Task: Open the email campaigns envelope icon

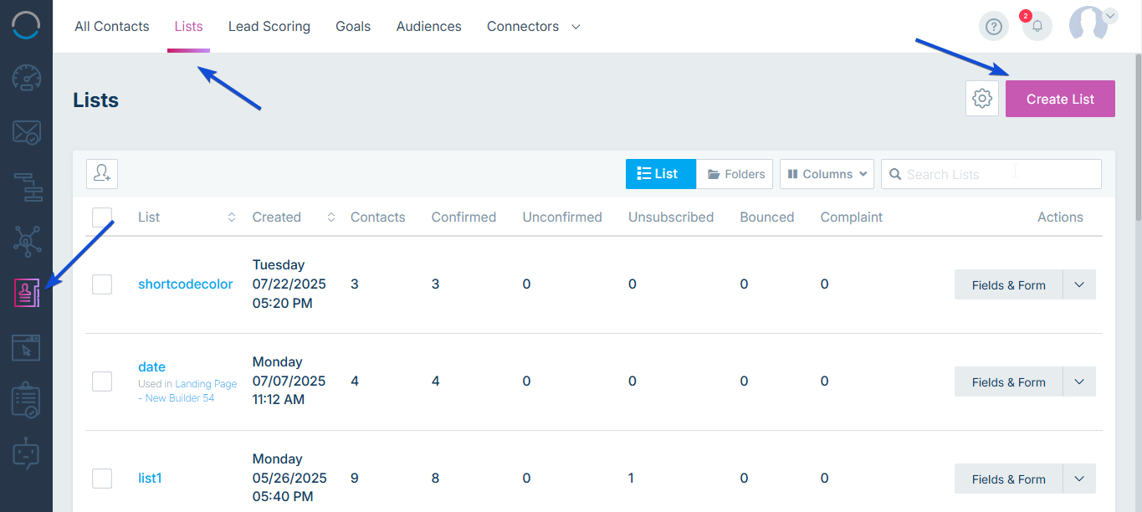Action: [x=26, y=132]
